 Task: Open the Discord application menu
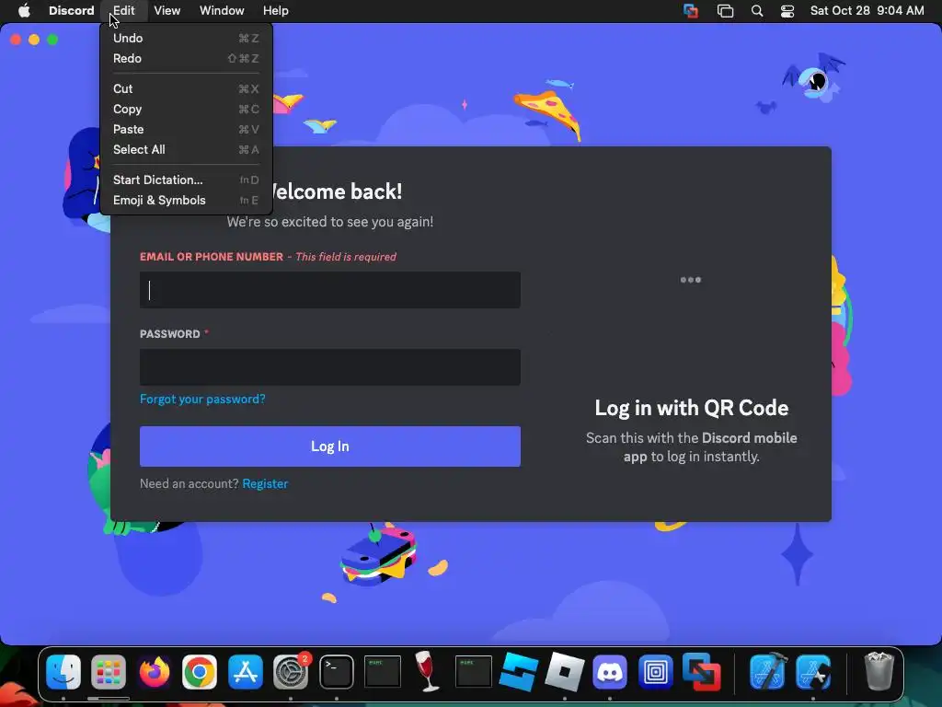click(x=71, y=10)
